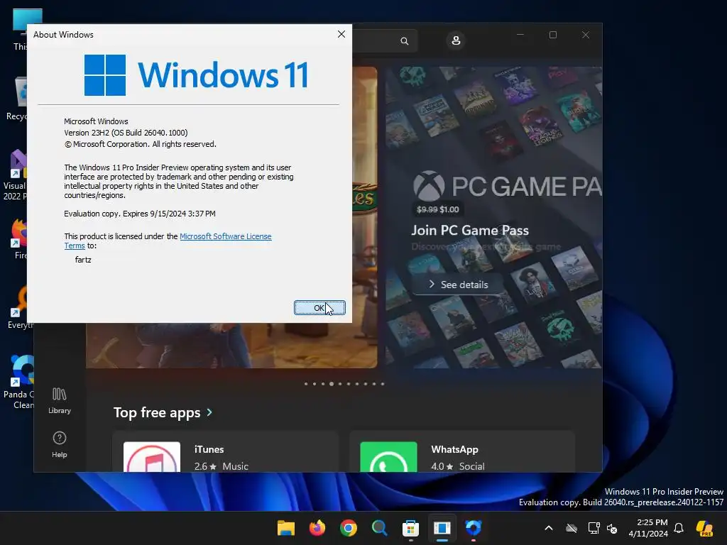
Task: Open the Copilot preview icon
Action: pyautogui.click(x=705, y=528)
